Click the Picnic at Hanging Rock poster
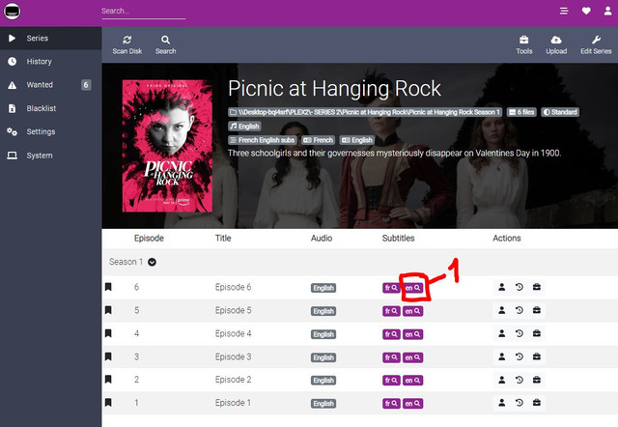Image resolution: width=618 pixels, height=427 pixels. point(167,146)
